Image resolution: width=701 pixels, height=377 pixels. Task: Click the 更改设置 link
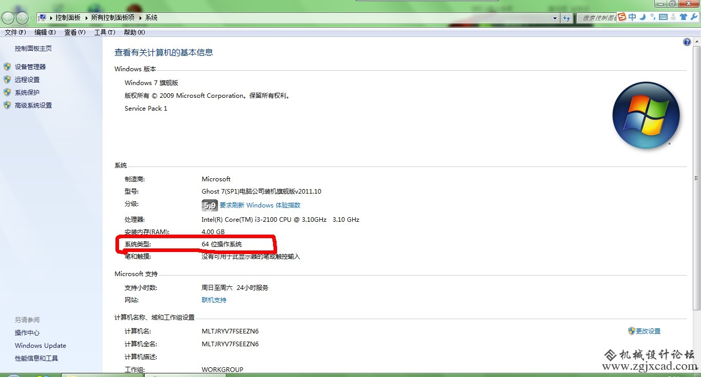[648, 331]
